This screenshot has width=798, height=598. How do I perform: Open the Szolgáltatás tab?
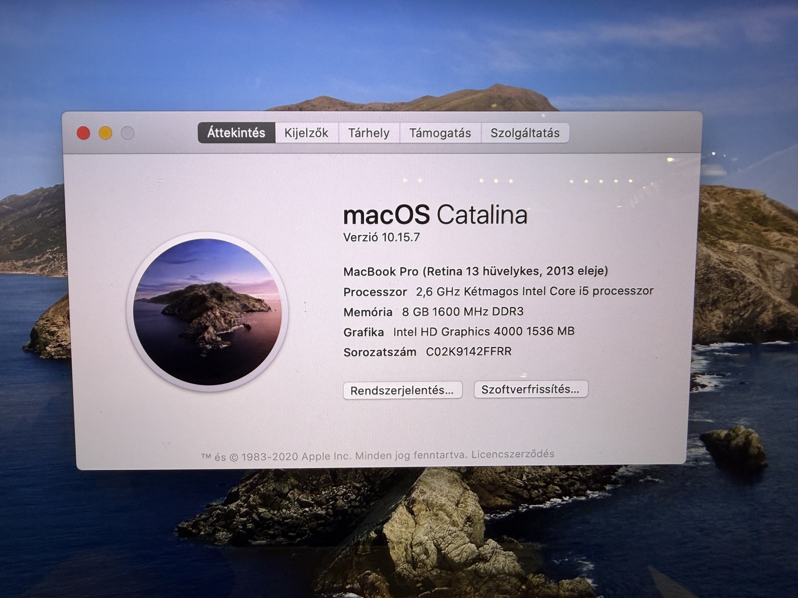[x=525, y=133]
